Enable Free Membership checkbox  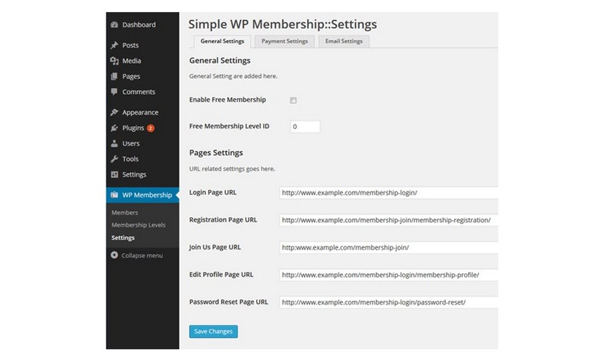pyautogui.click(x=293, y=100)
